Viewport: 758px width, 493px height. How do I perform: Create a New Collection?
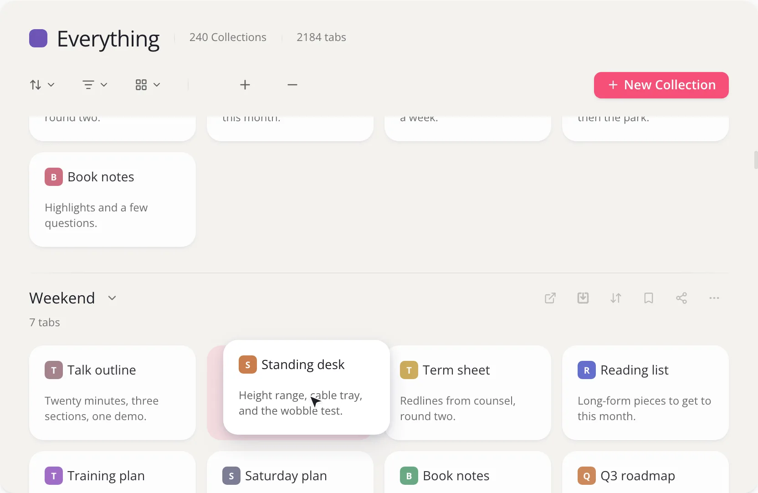[x=661, y=85]
